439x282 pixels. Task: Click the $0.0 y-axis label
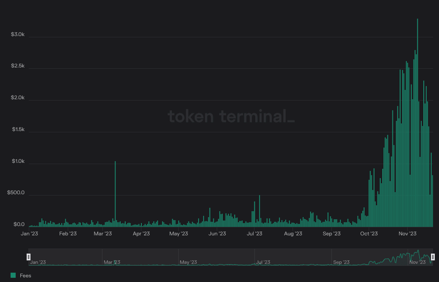point(19,224)
